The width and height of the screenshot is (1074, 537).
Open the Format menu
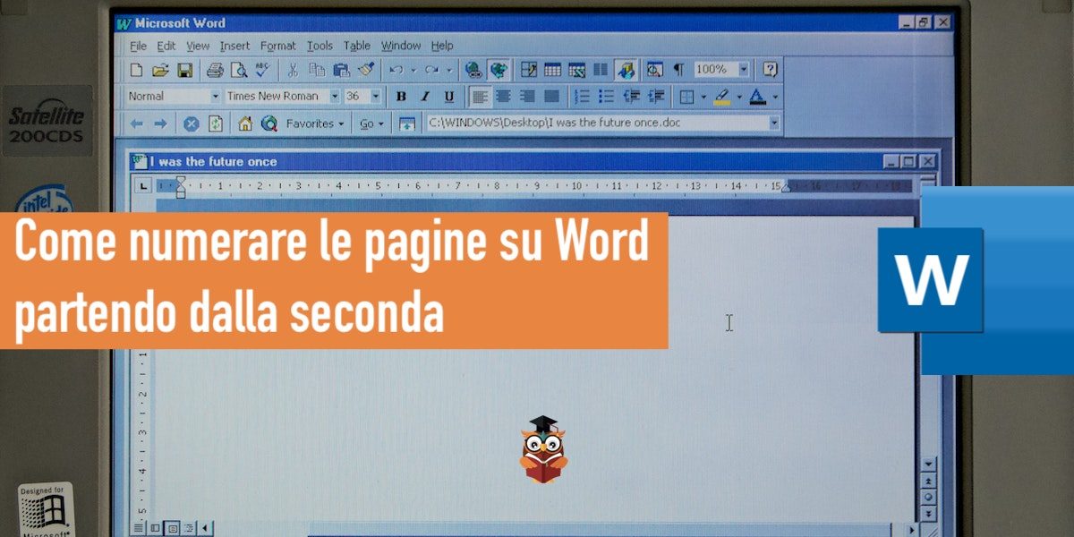pos(278,46)
